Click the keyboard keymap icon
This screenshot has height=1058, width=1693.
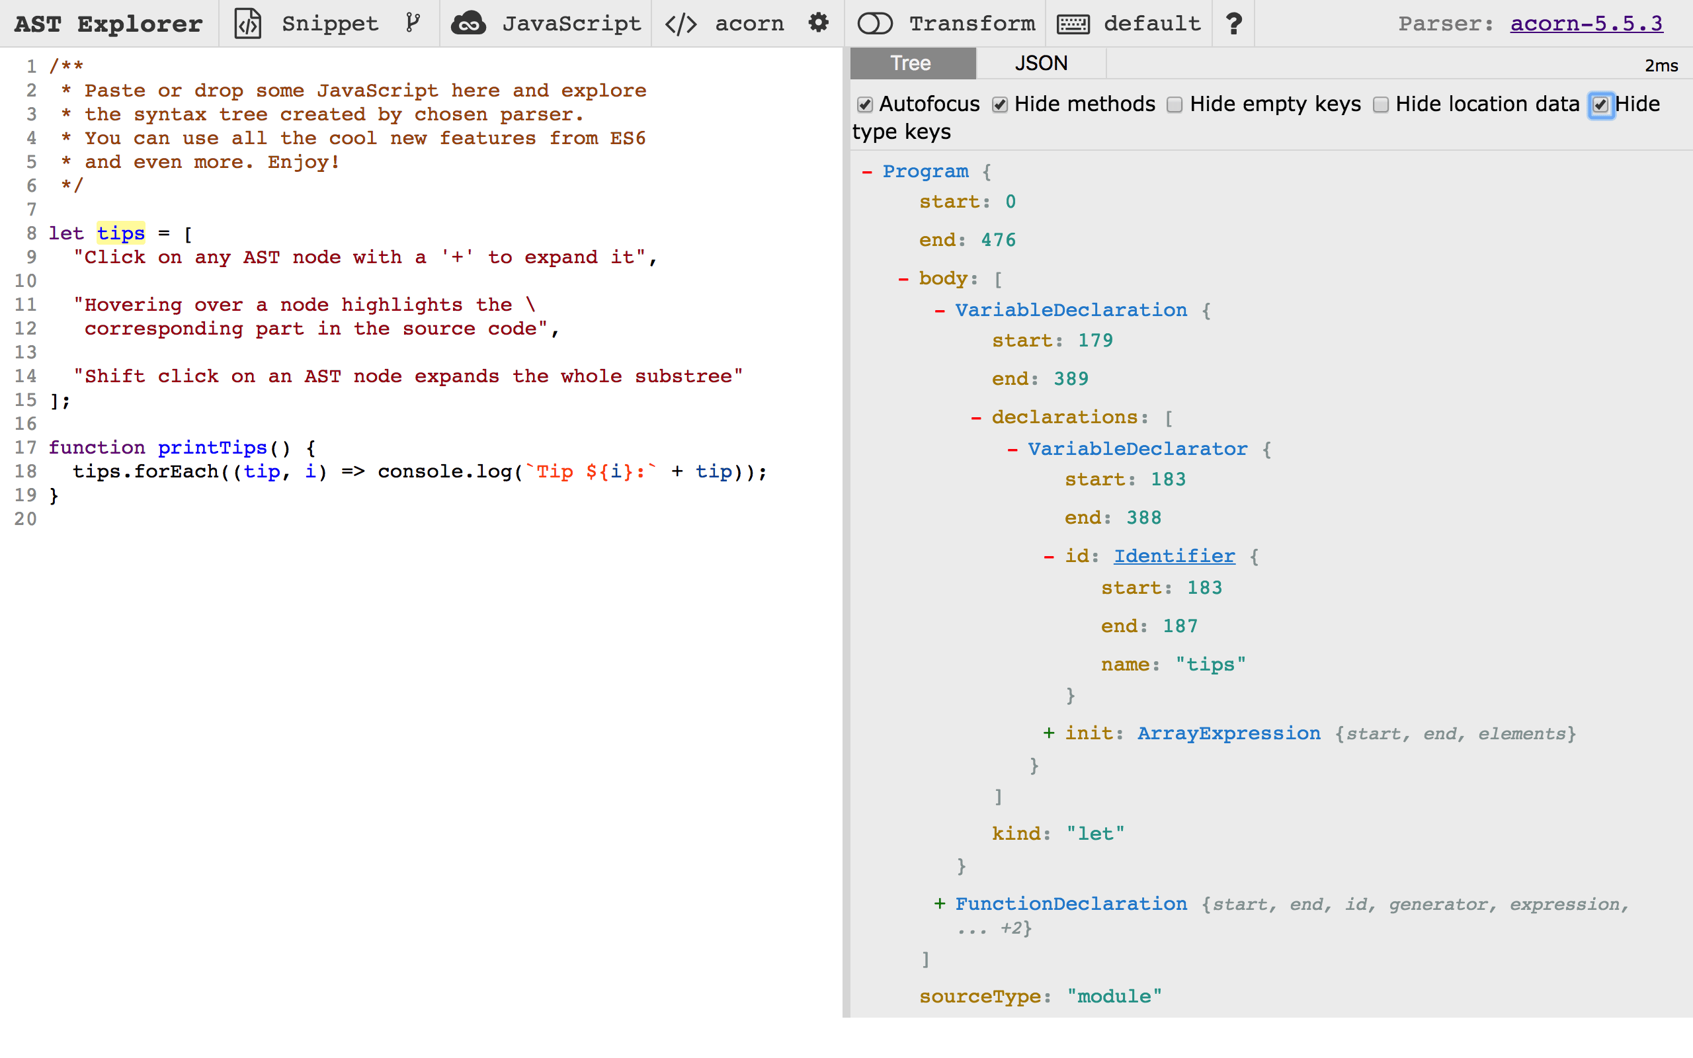click(1073, 24)
